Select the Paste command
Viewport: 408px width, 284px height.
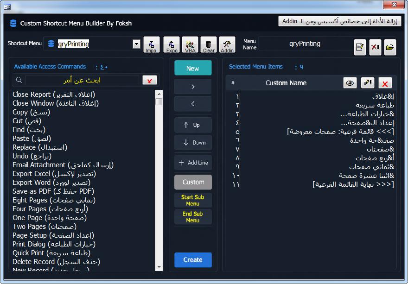tap(82, 139)
